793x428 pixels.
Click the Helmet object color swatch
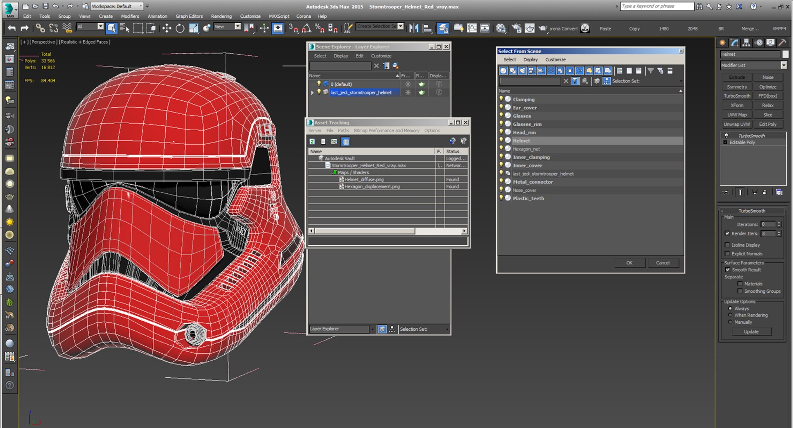(x=785, y=54)
